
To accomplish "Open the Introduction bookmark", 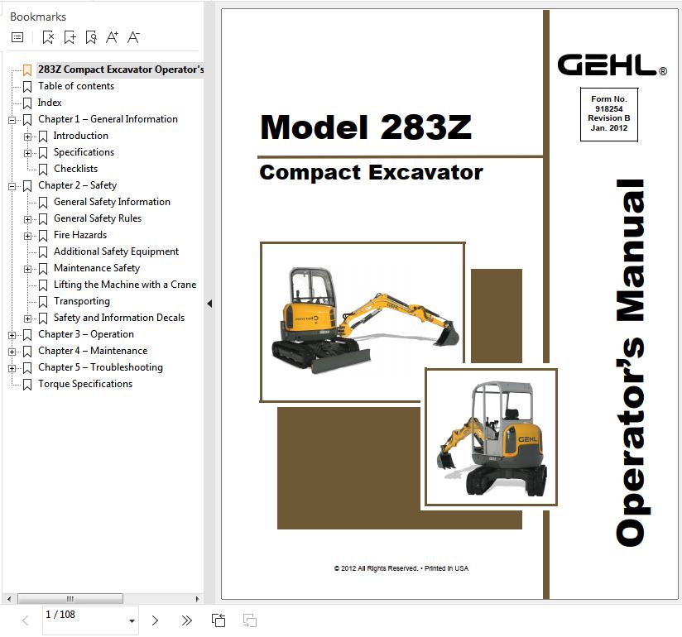I will click(x=81, y=136).
